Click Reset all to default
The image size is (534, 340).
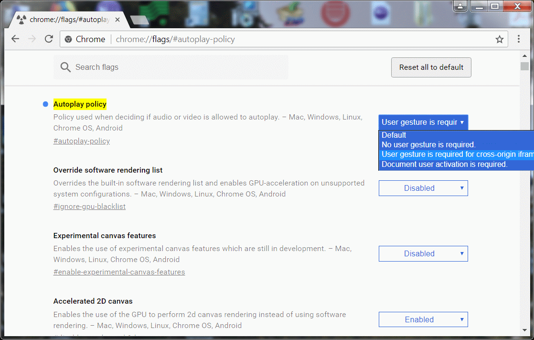point(431,67)
